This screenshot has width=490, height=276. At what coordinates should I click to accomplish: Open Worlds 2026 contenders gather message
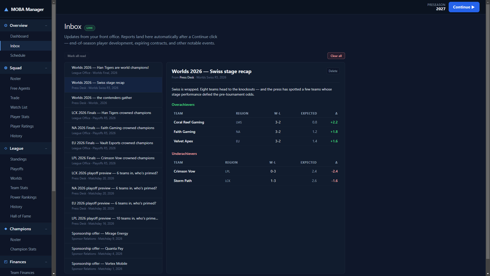click(113, 100)
